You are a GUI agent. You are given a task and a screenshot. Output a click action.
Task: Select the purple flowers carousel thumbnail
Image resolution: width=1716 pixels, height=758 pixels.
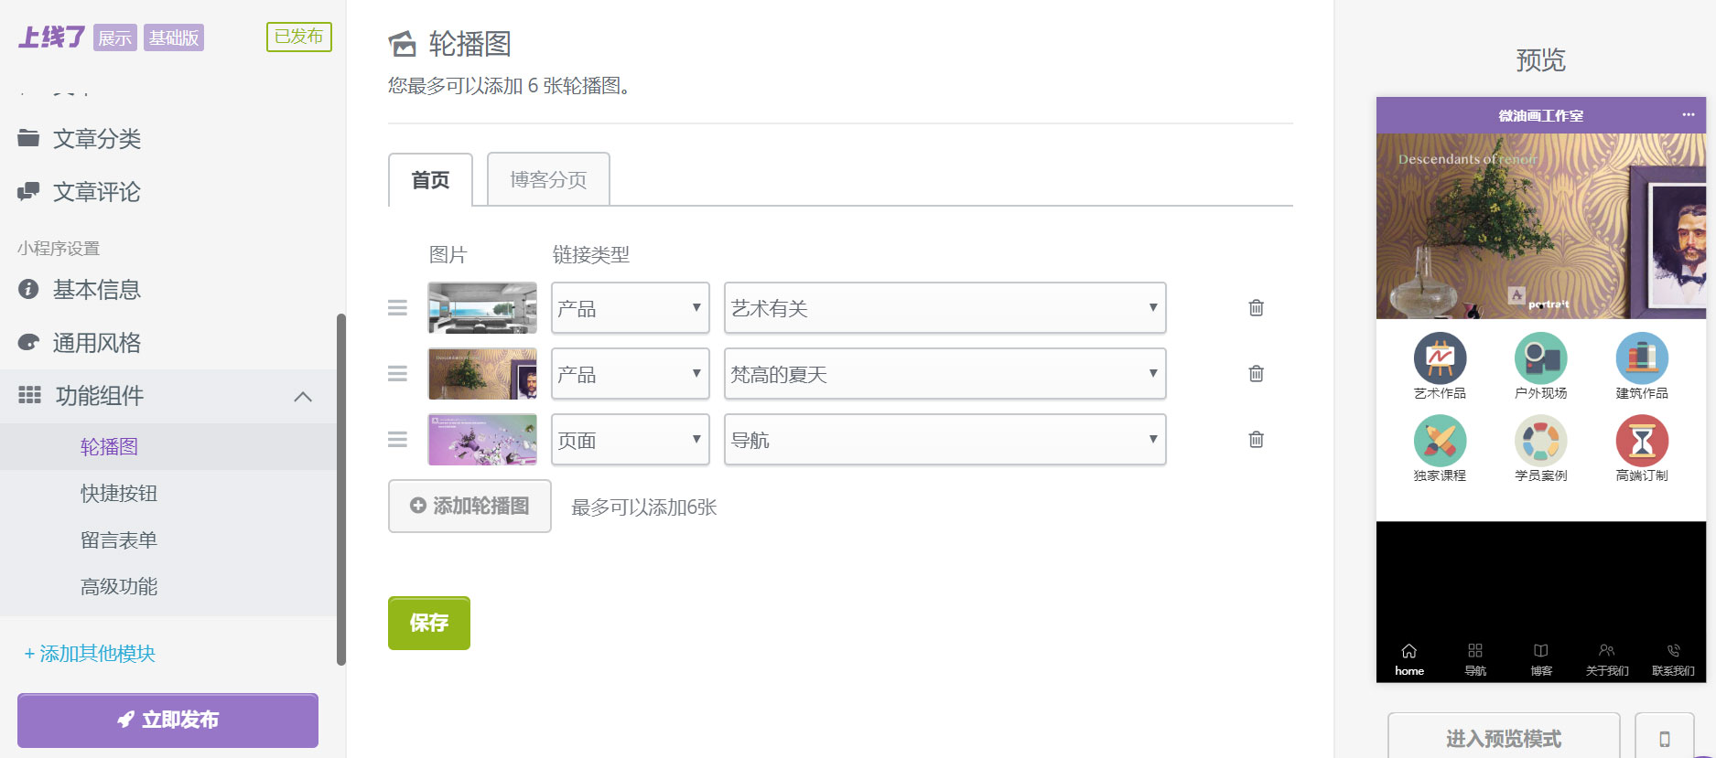[482, 440]
